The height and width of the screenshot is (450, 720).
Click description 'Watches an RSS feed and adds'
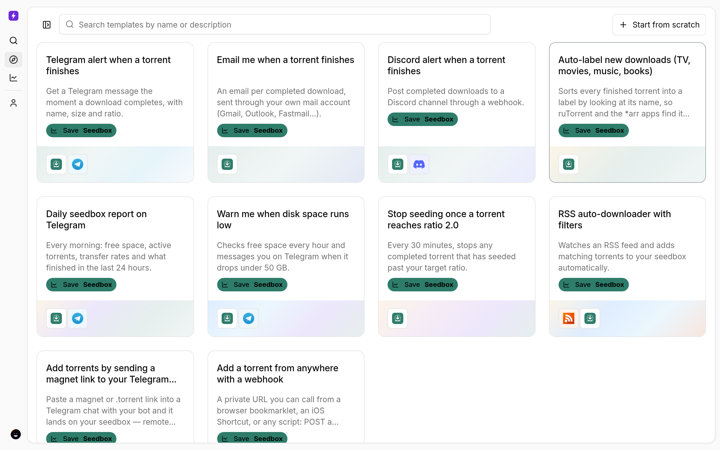(622, 256)
